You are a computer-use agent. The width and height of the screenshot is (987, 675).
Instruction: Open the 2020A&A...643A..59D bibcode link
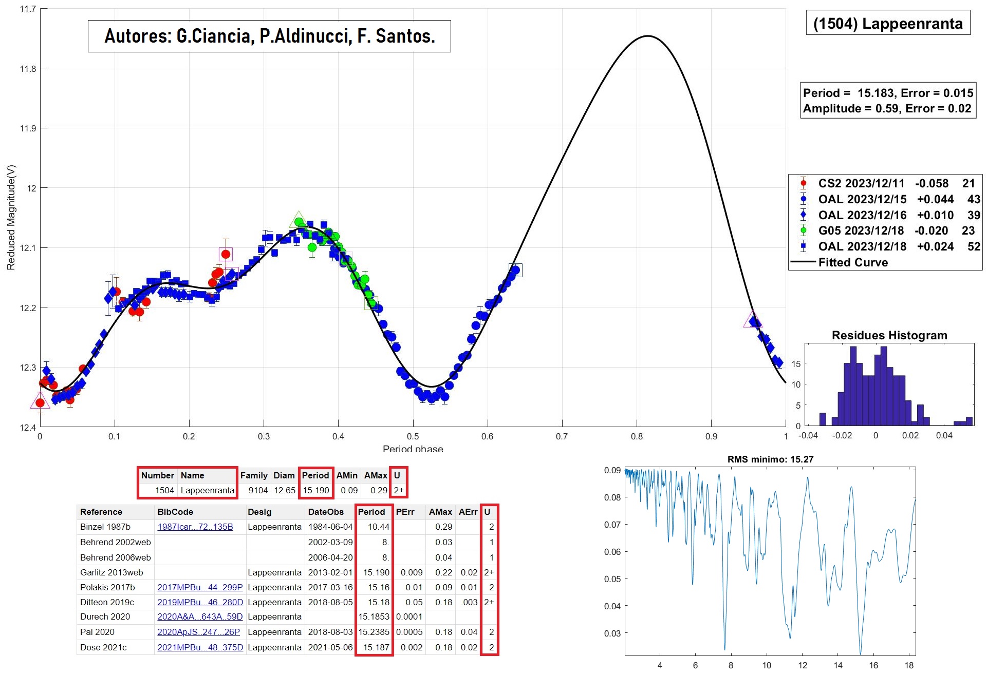200,616
